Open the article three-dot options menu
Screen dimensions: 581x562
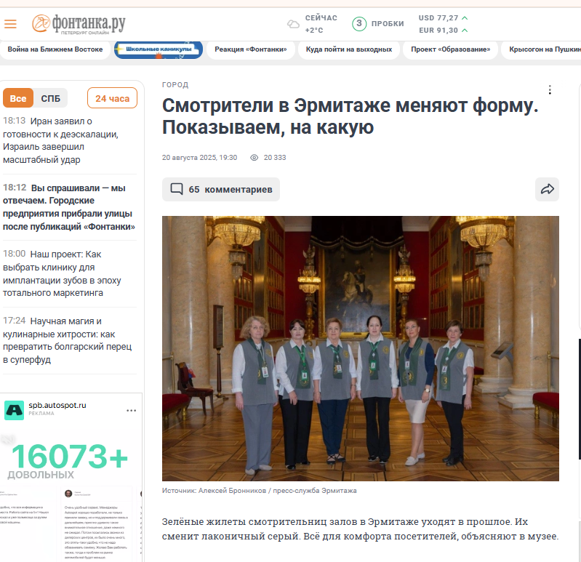pyautogui.click(x=550, y=89)
